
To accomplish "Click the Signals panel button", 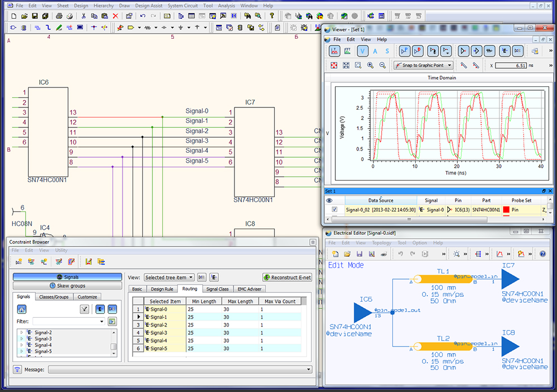I will 68,277.
